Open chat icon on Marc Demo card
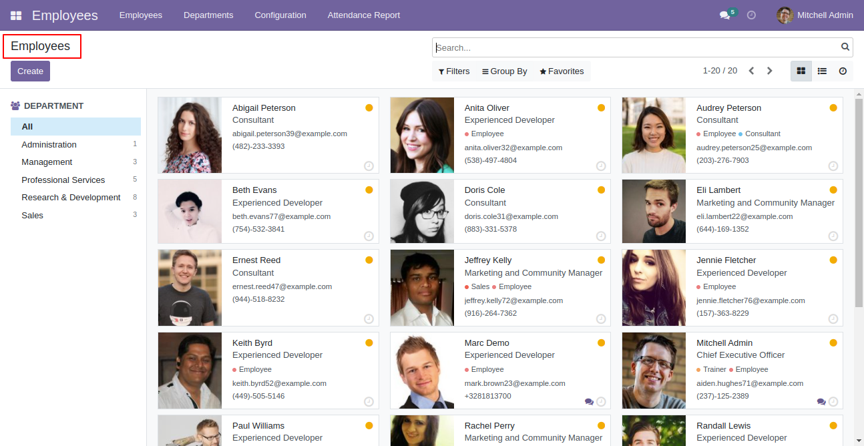 tap(589, 402)
